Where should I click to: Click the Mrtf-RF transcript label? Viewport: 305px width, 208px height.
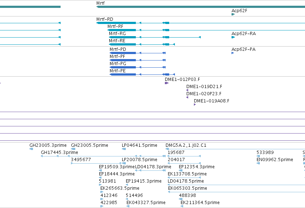pyautogui.click(x=115, y=26)
